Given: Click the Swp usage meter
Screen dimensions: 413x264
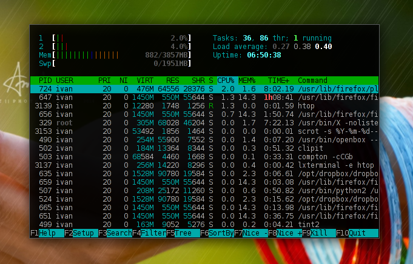Looking at the screenshot, I should (121, 64).
